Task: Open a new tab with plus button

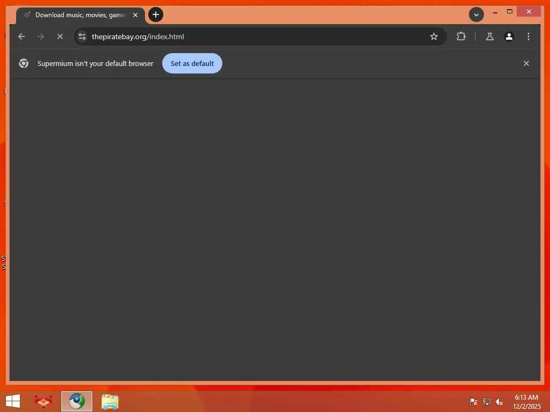Action: (x=156, y=14)
